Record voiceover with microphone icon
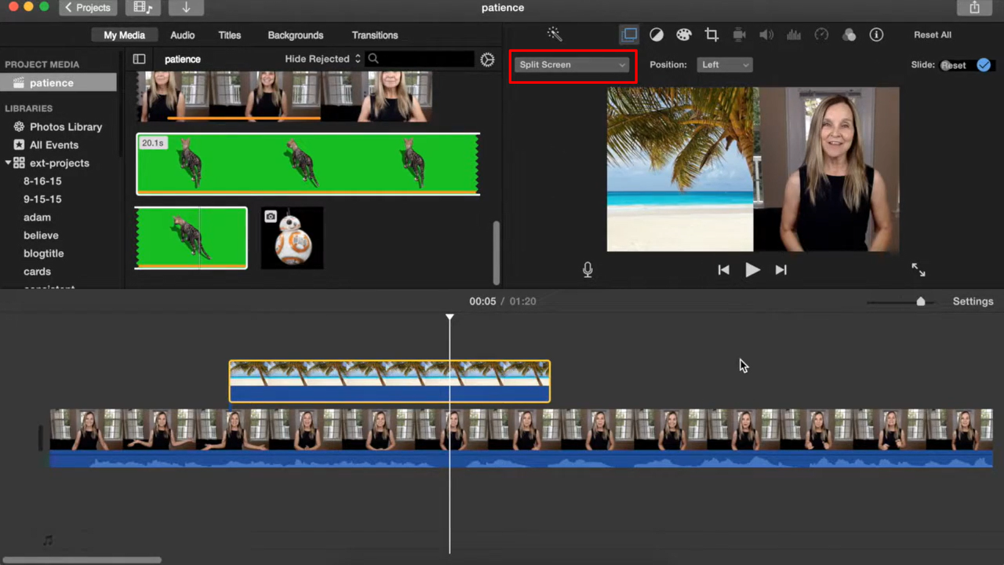 587,270
